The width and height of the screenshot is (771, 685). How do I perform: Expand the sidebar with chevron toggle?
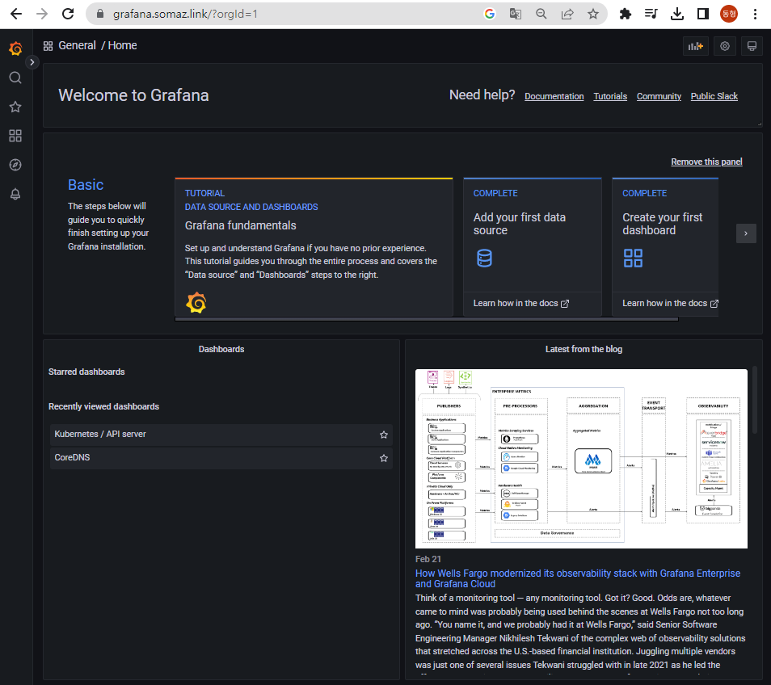[32, 62]
